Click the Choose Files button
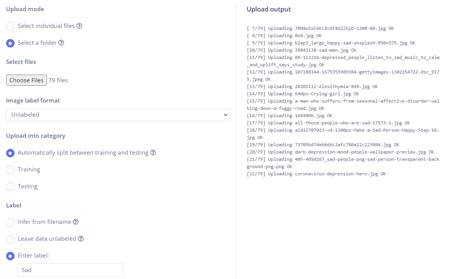Screen dimensions: 457x279 [x=26, y=80]
